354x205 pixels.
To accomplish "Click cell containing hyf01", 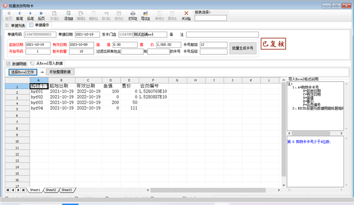I will [x=39, y=92].
